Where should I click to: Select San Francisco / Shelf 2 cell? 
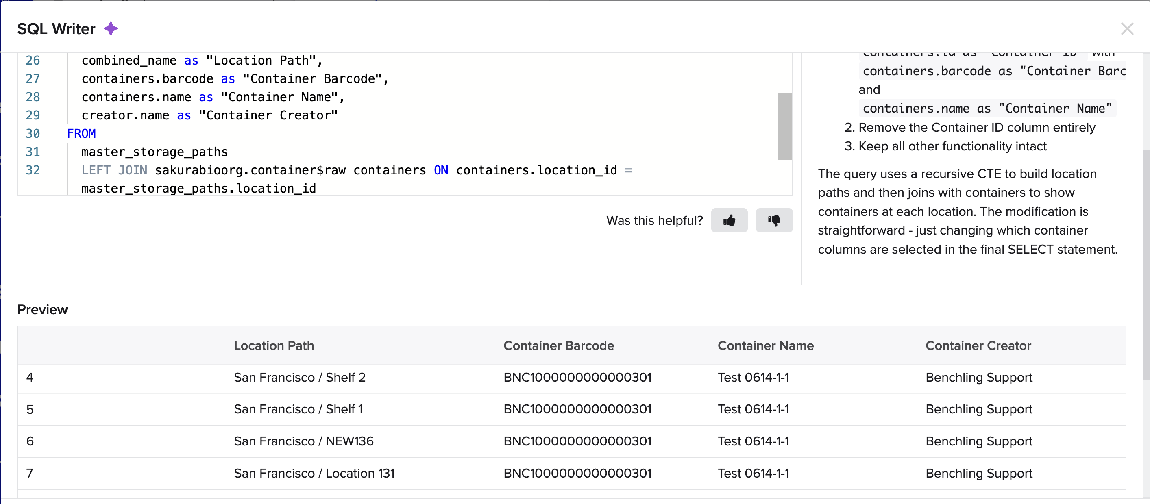pyautogui.click(x=300, y=377)
